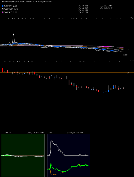This screenshot has height=177, width=134.
Task: Click the '<Tops' marker row label
Action: [132, 18]
